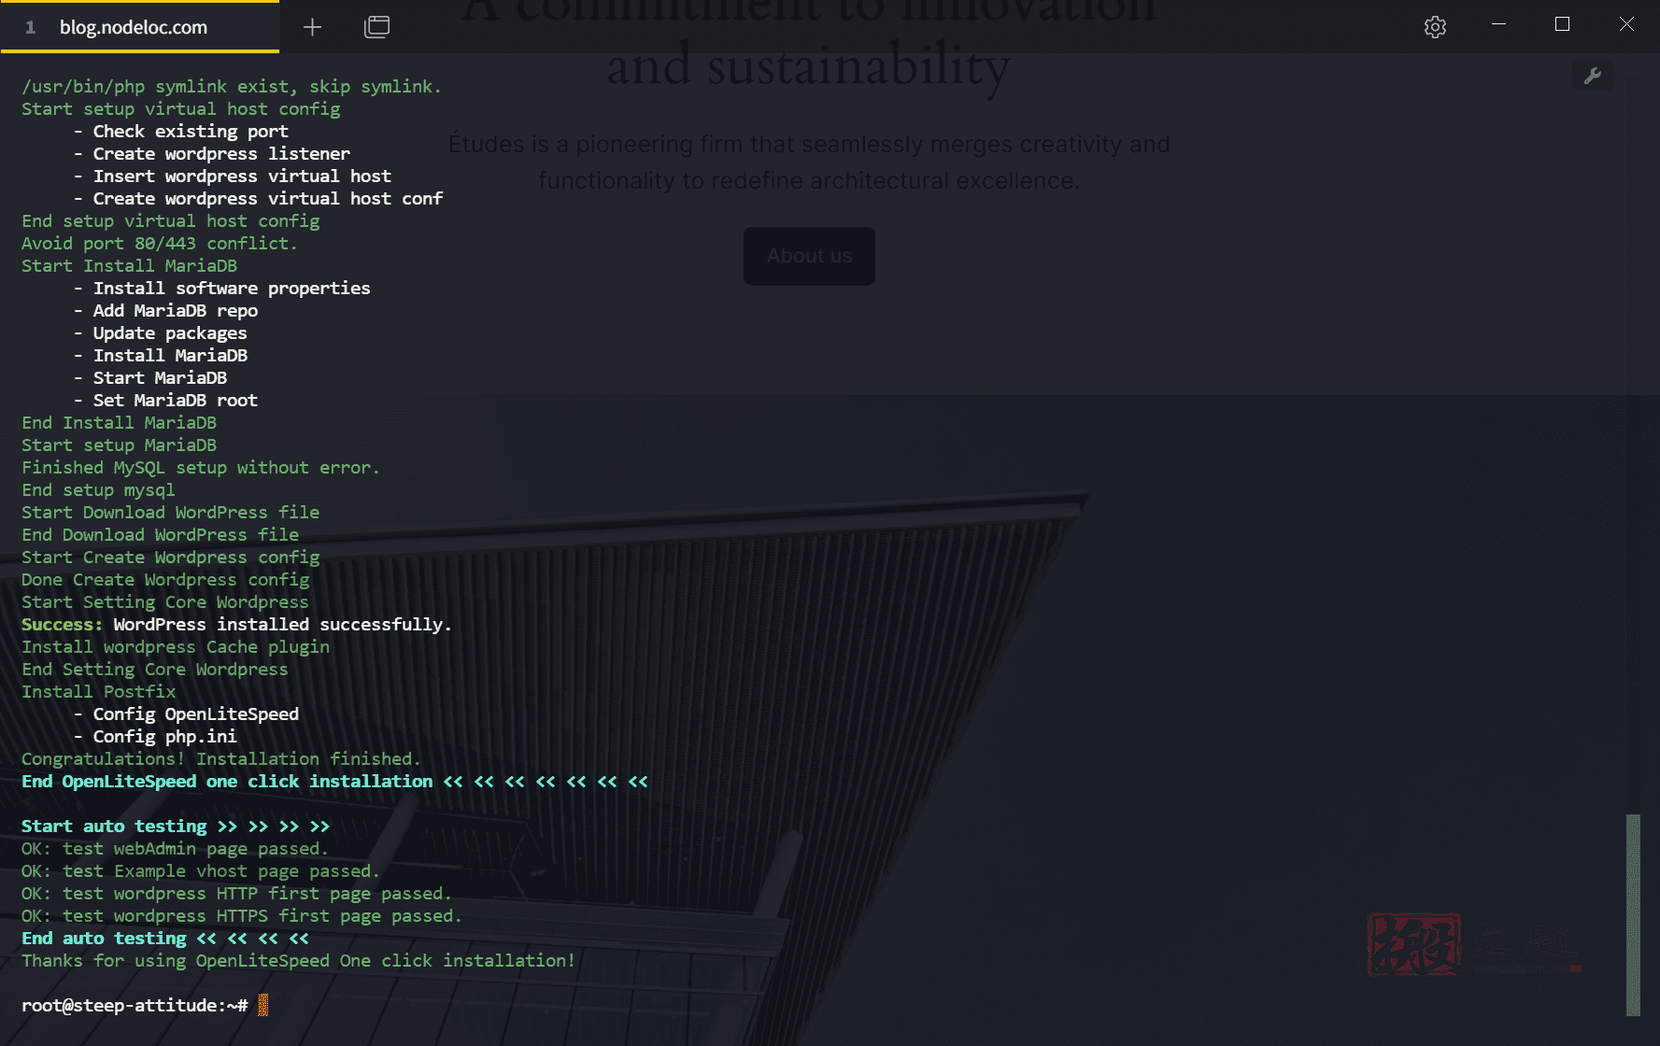This screenshot has height=1046, width=1660.
Task: Click the terminal scrollbar thumb
Action: click(x=1633, y=915)
